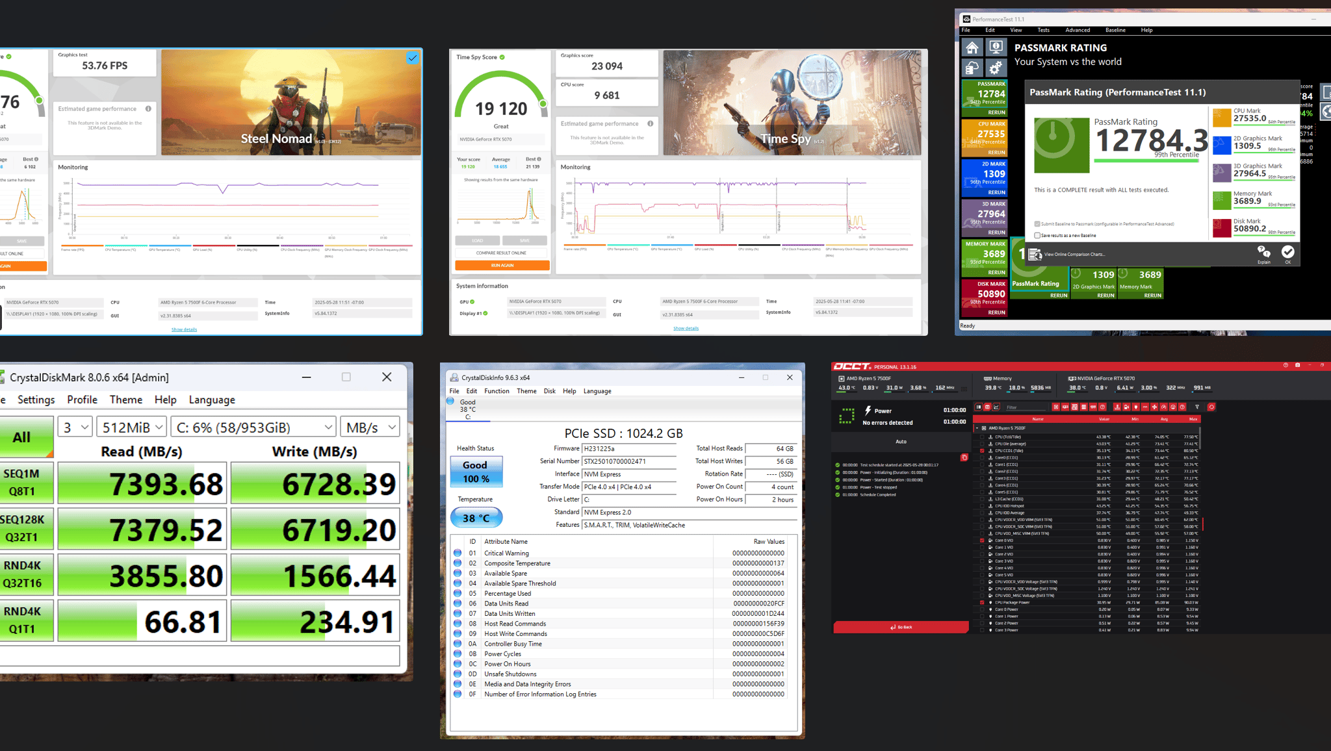Click OCCT reset min/max circular arrow icon
Screen dimensions: 1331x751
click(x=1211, y=407)
